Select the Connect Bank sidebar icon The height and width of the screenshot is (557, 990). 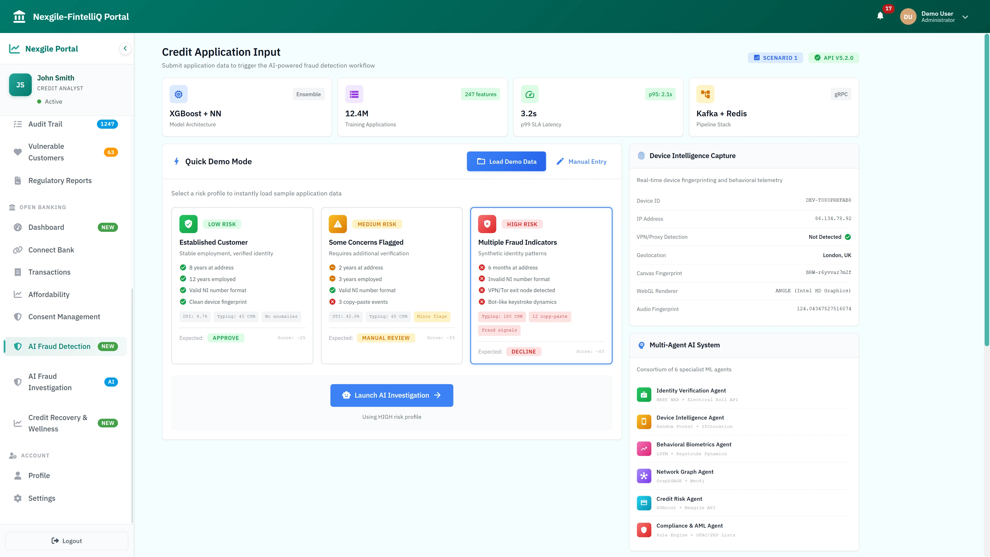coord(18,250)
